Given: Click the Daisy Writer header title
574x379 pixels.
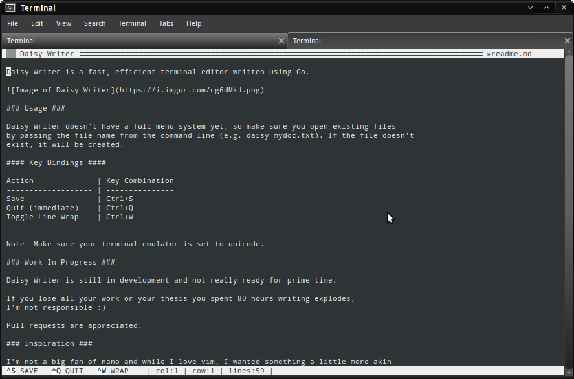Looking at the screenshot, I should [47, 54].
